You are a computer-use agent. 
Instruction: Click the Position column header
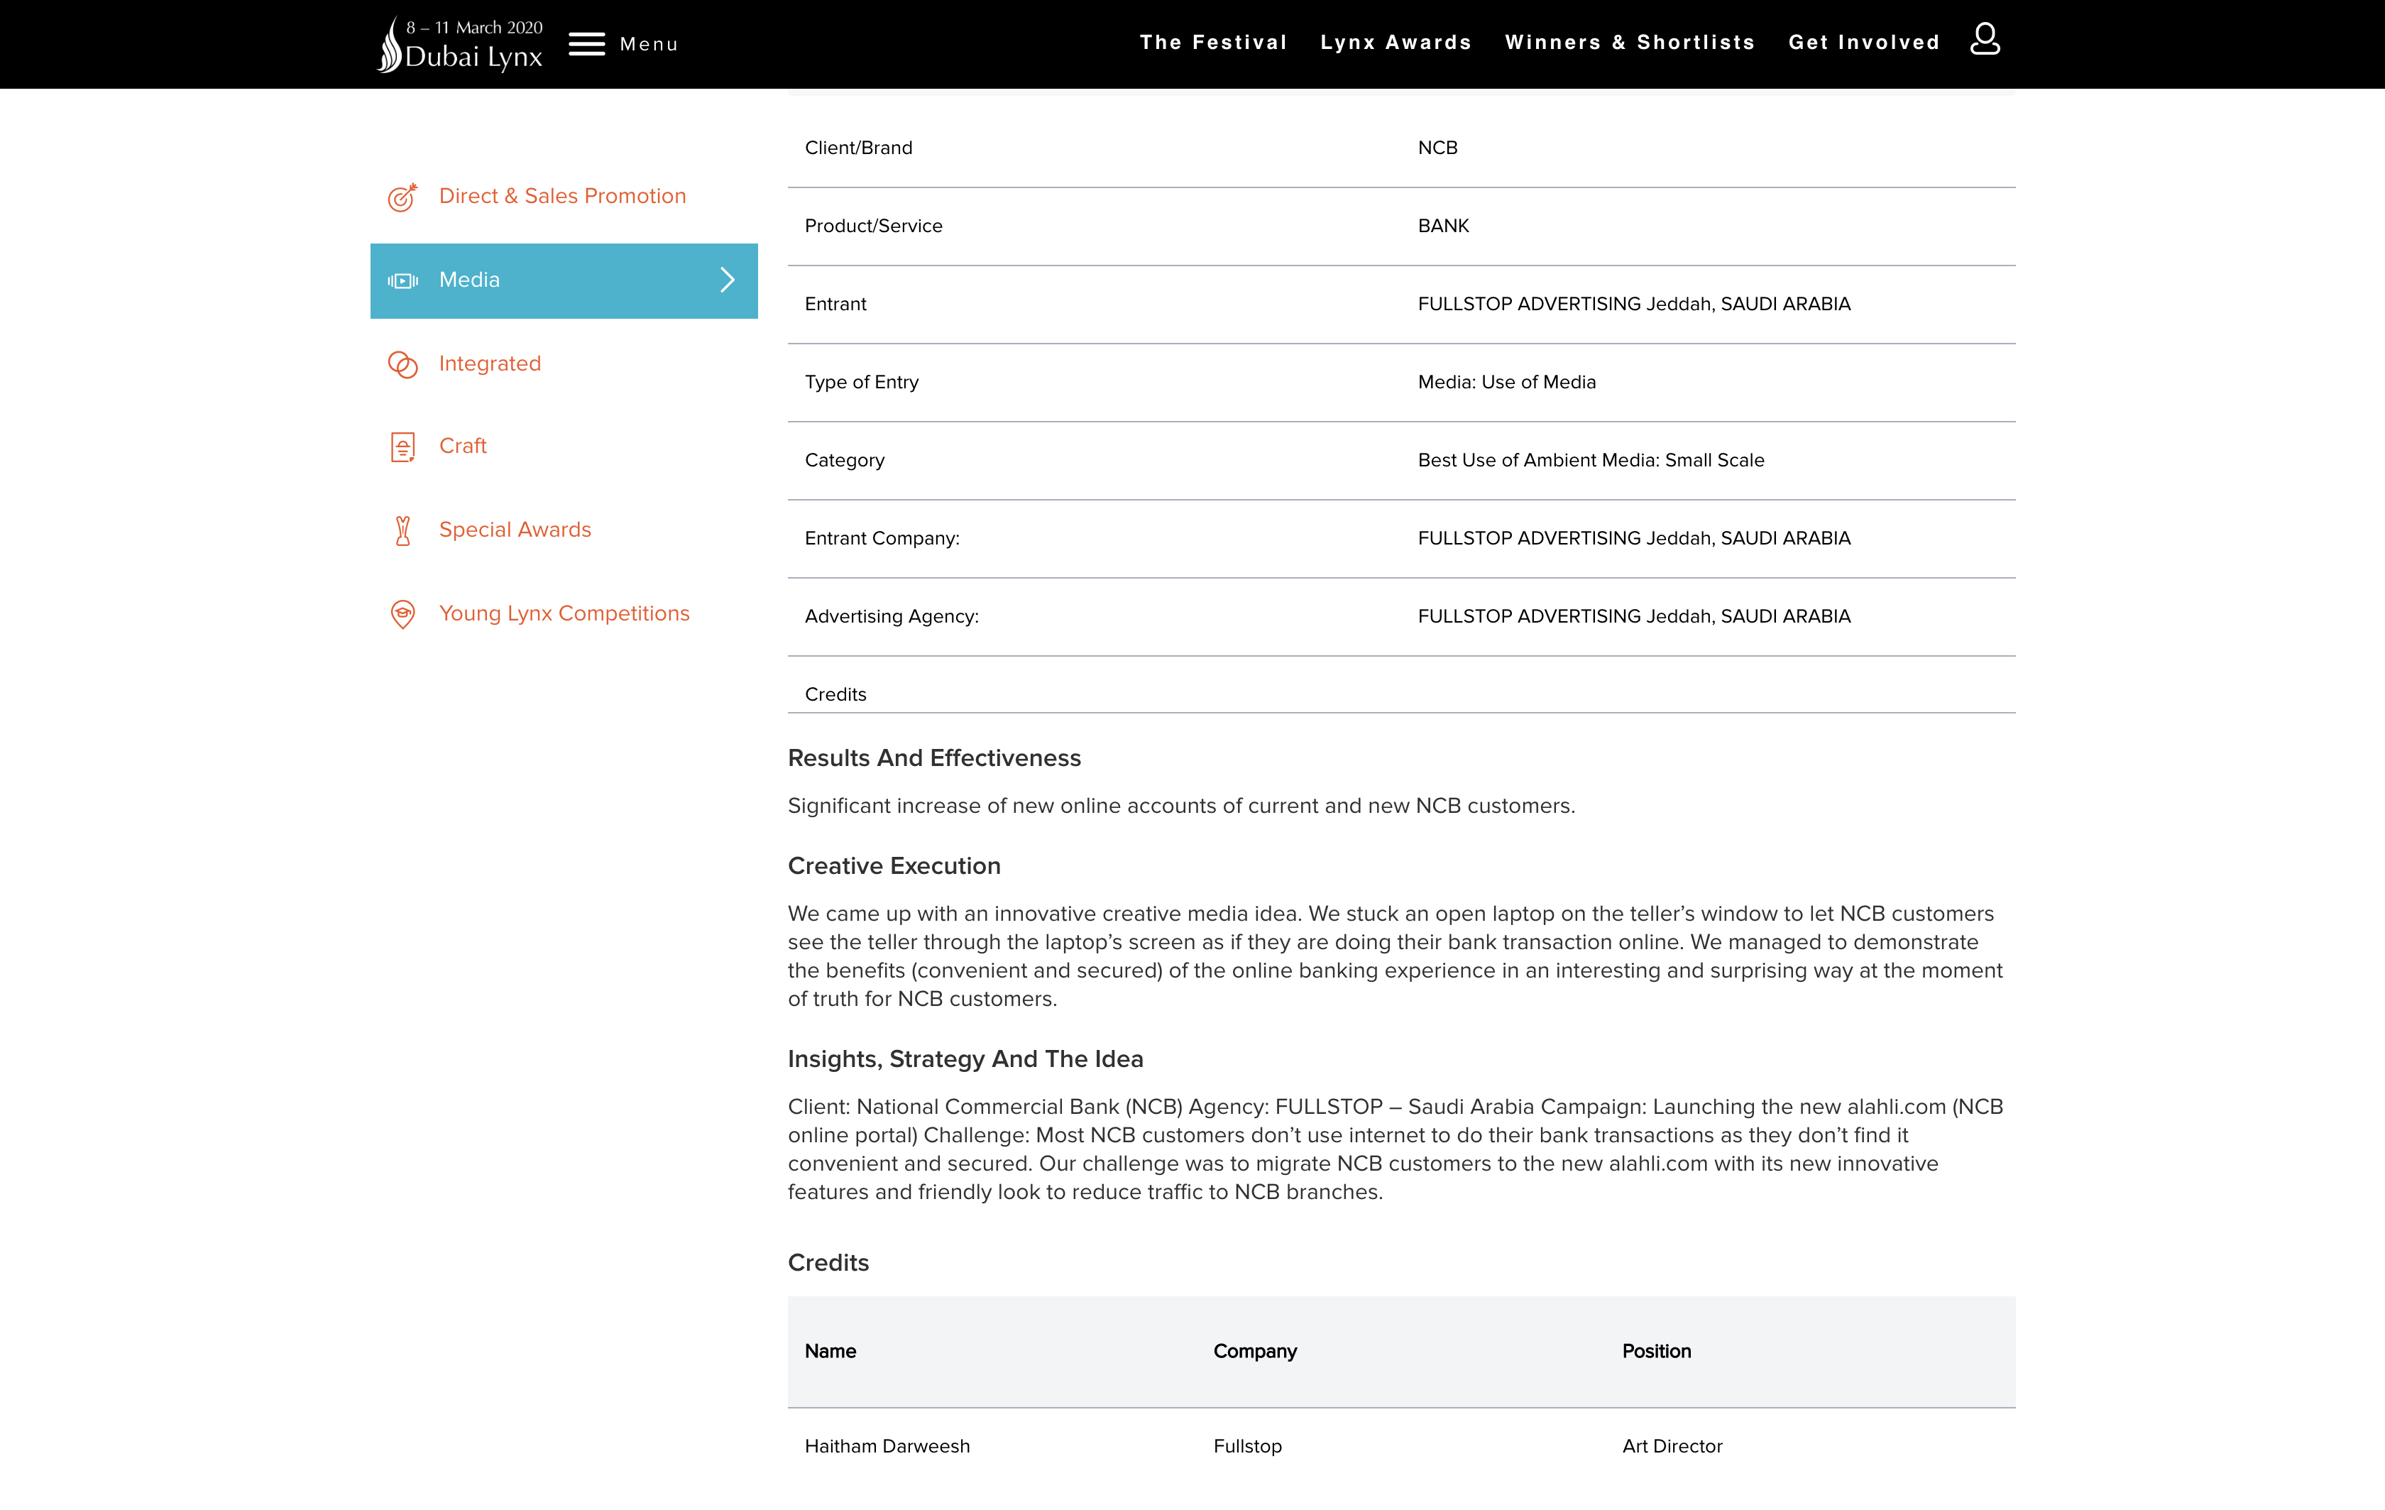(1656, 1352)
